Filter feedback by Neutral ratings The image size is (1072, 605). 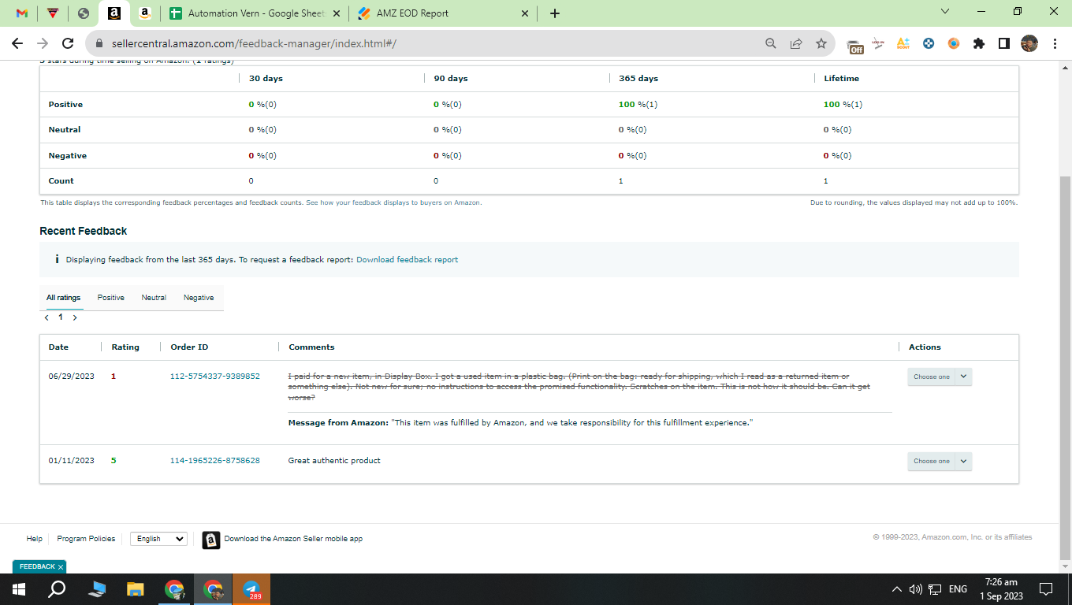click(x=154, y=298)
